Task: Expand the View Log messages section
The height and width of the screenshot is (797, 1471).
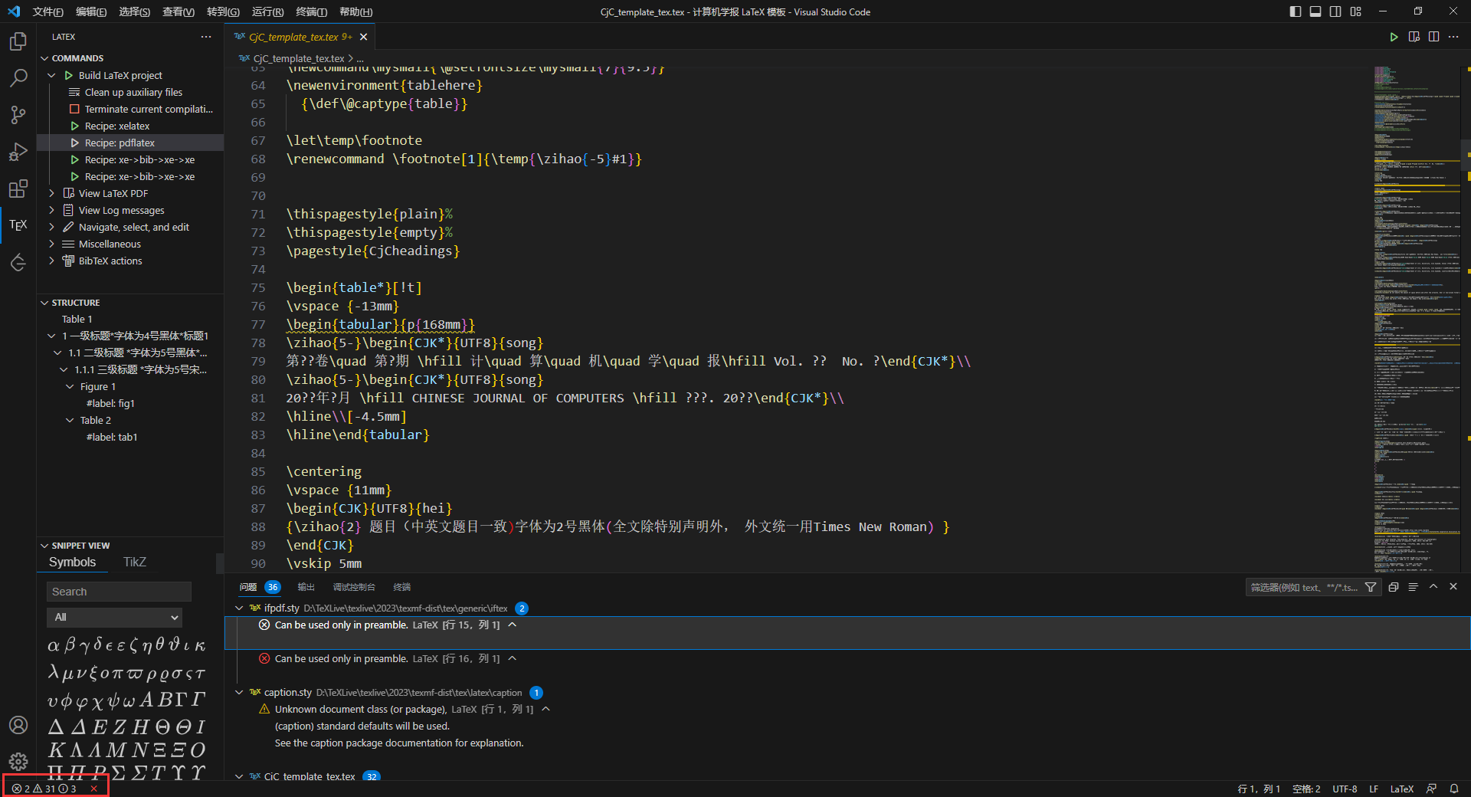Action: pyautogui.click(x=52, y=210)
